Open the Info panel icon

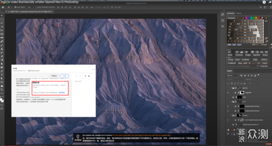tap(223, 20)
